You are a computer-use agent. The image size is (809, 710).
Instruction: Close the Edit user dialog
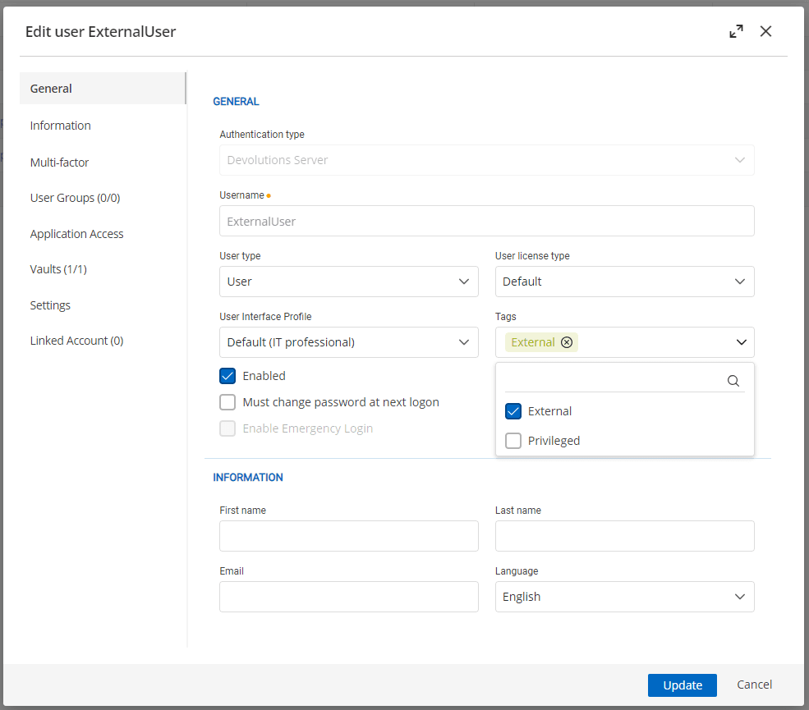[x=765, y=32]
